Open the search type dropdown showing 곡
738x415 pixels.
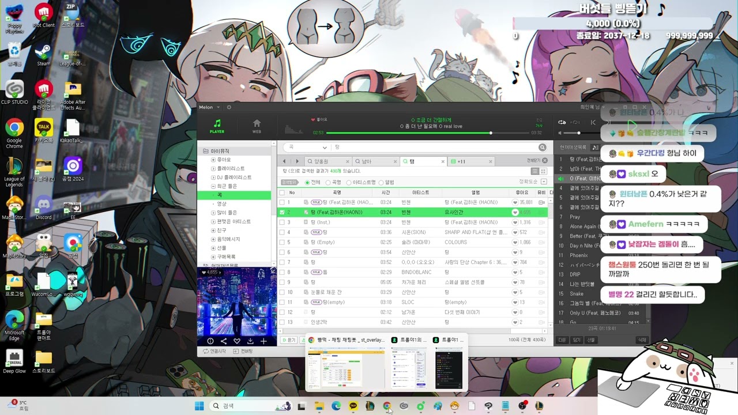click(x=307, y=148)
